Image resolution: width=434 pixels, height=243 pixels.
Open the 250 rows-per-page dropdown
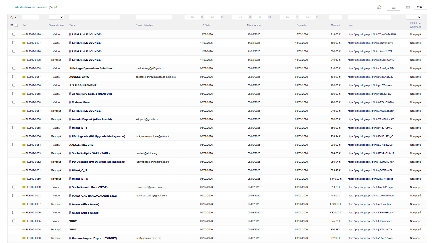click(x=421, y=7)
